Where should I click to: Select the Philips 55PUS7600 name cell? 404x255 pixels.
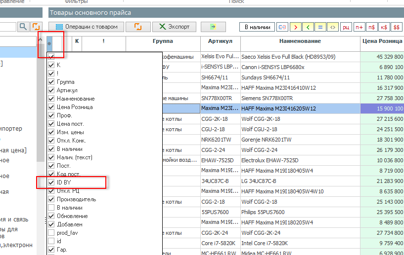[300, 212]
